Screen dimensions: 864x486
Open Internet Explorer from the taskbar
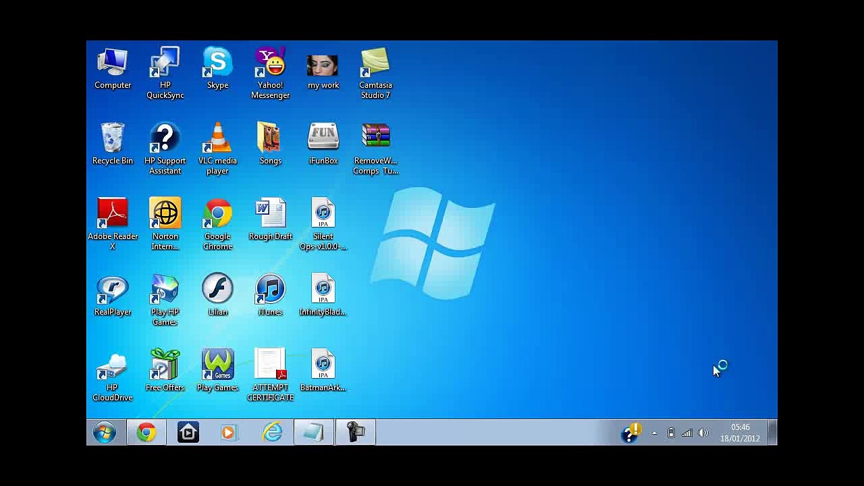tap(272, 433)
